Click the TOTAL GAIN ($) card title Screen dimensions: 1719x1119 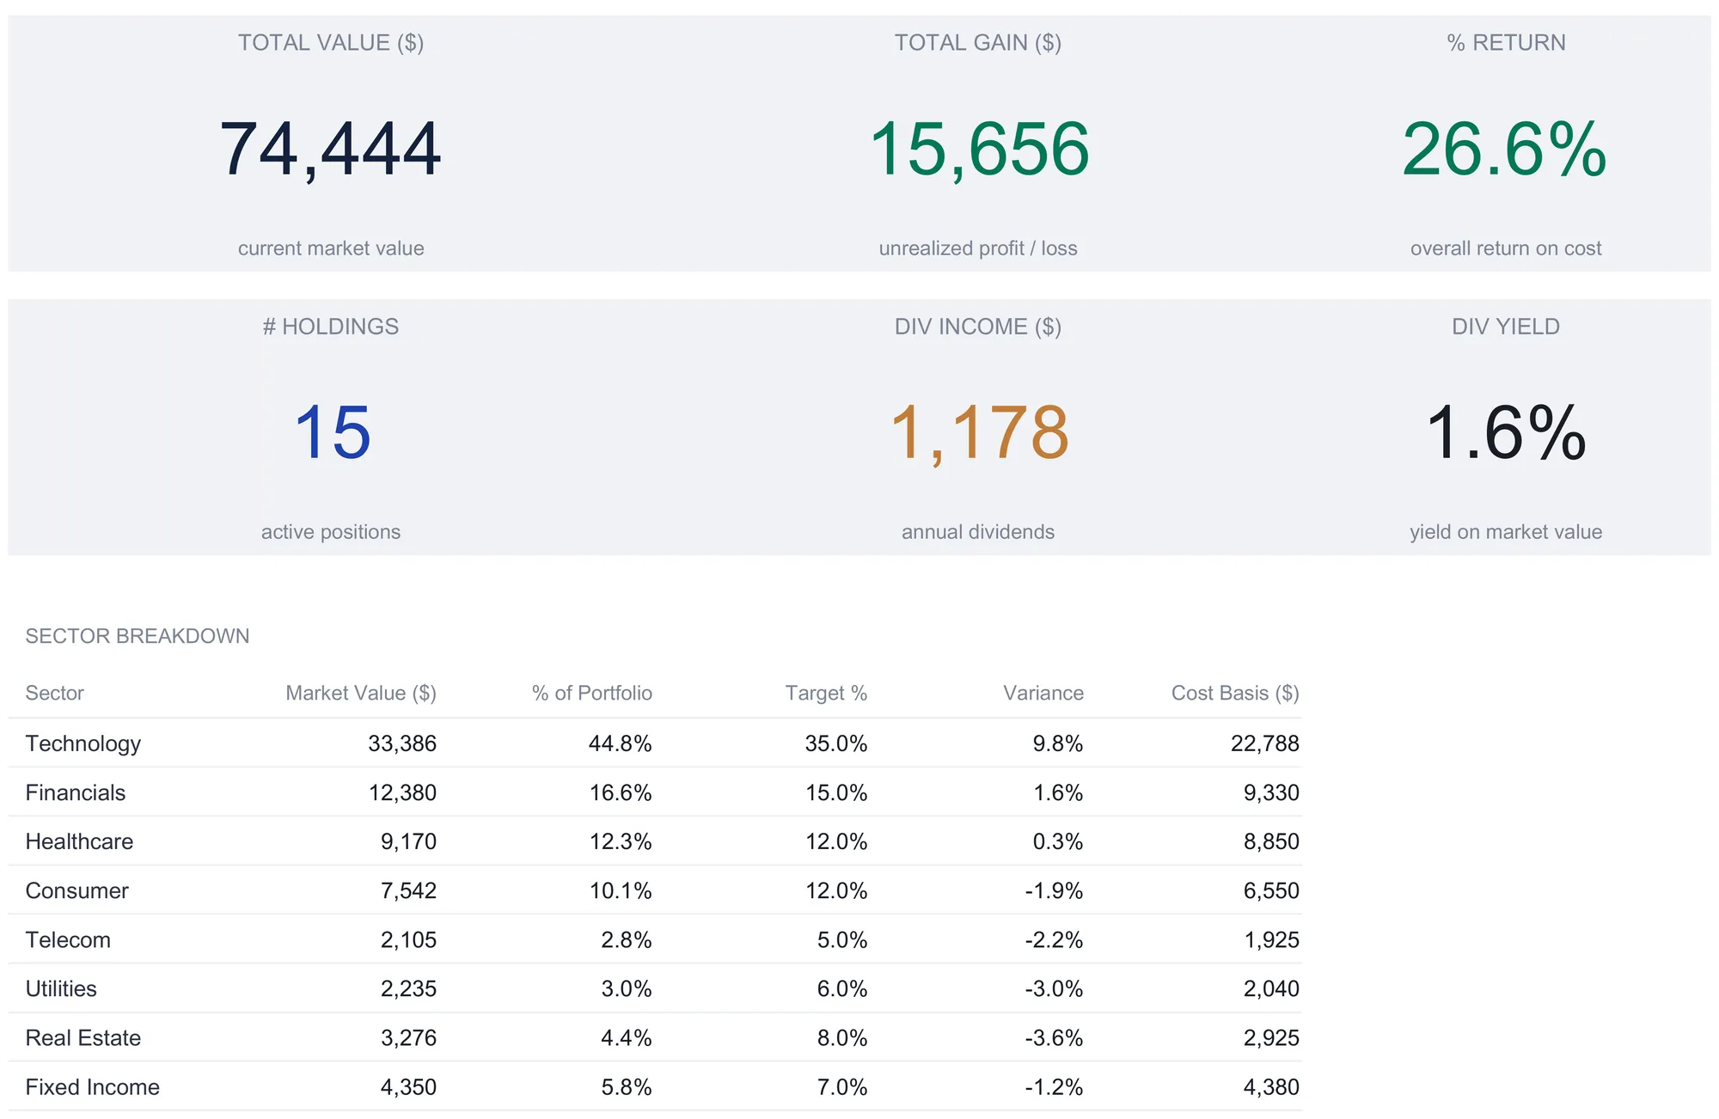coord(978,43)
